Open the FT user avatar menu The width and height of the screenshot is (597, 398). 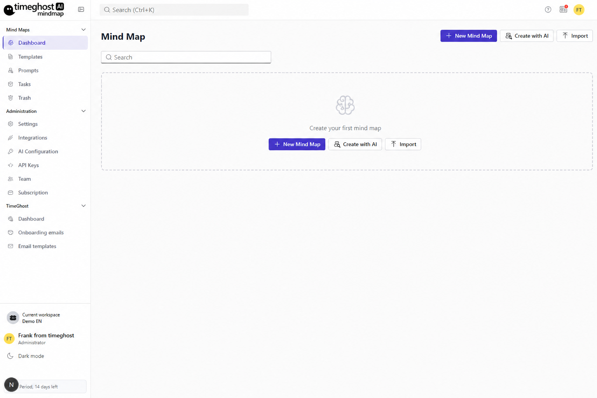[x=579, y=10]
